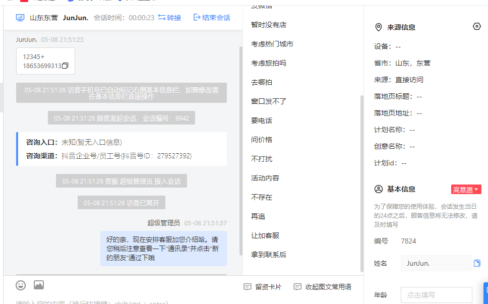Click the chat history scrollbar
This screenshot has width=488, height=304.
[240, 151]
